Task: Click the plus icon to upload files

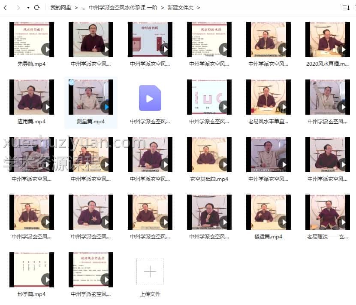Action: tap(150, 271)
